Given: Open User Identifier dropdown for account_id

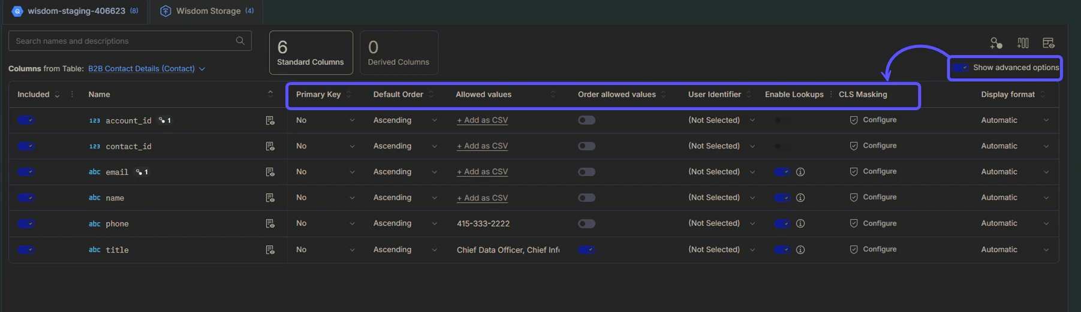Looking at the screenshot, I should pyautogui.click(x=721, y=120).
